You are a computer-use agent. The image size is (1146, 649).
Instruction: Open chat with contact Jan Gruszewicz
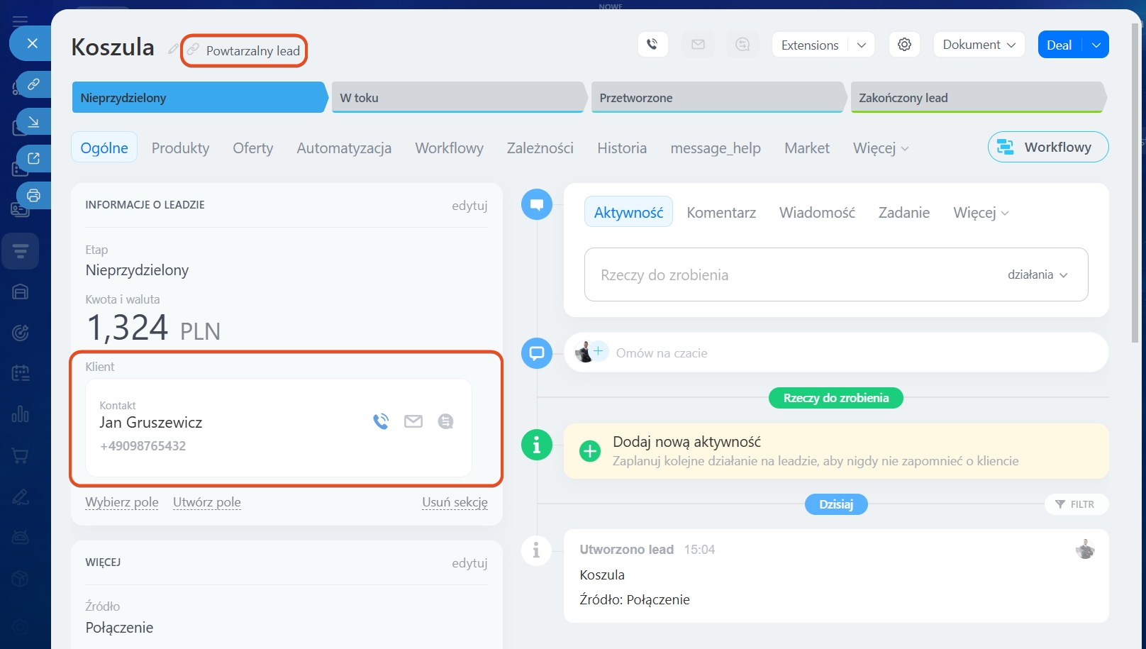click(x=445, y=421)
